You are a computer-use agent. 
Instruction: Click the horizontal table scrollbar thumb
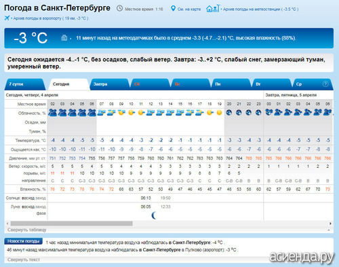point(71,224)
